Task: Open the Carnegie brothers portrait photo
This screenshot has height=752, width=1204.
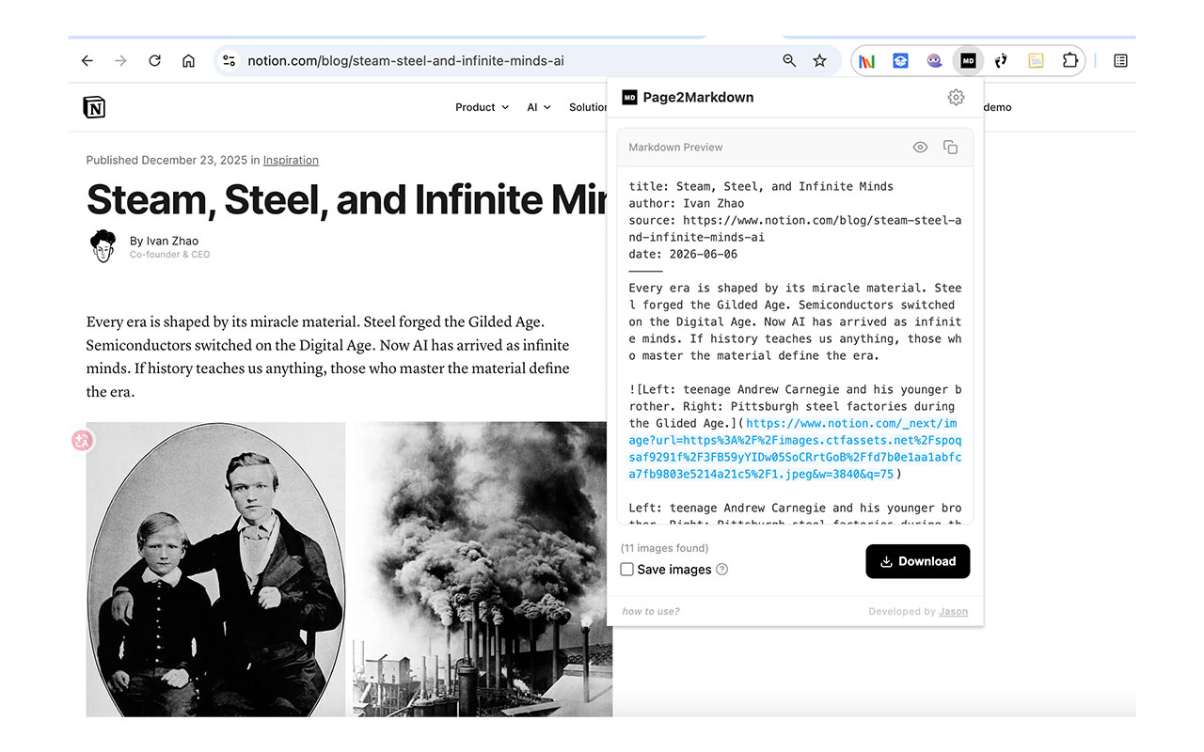Action: tap(215, 569)
